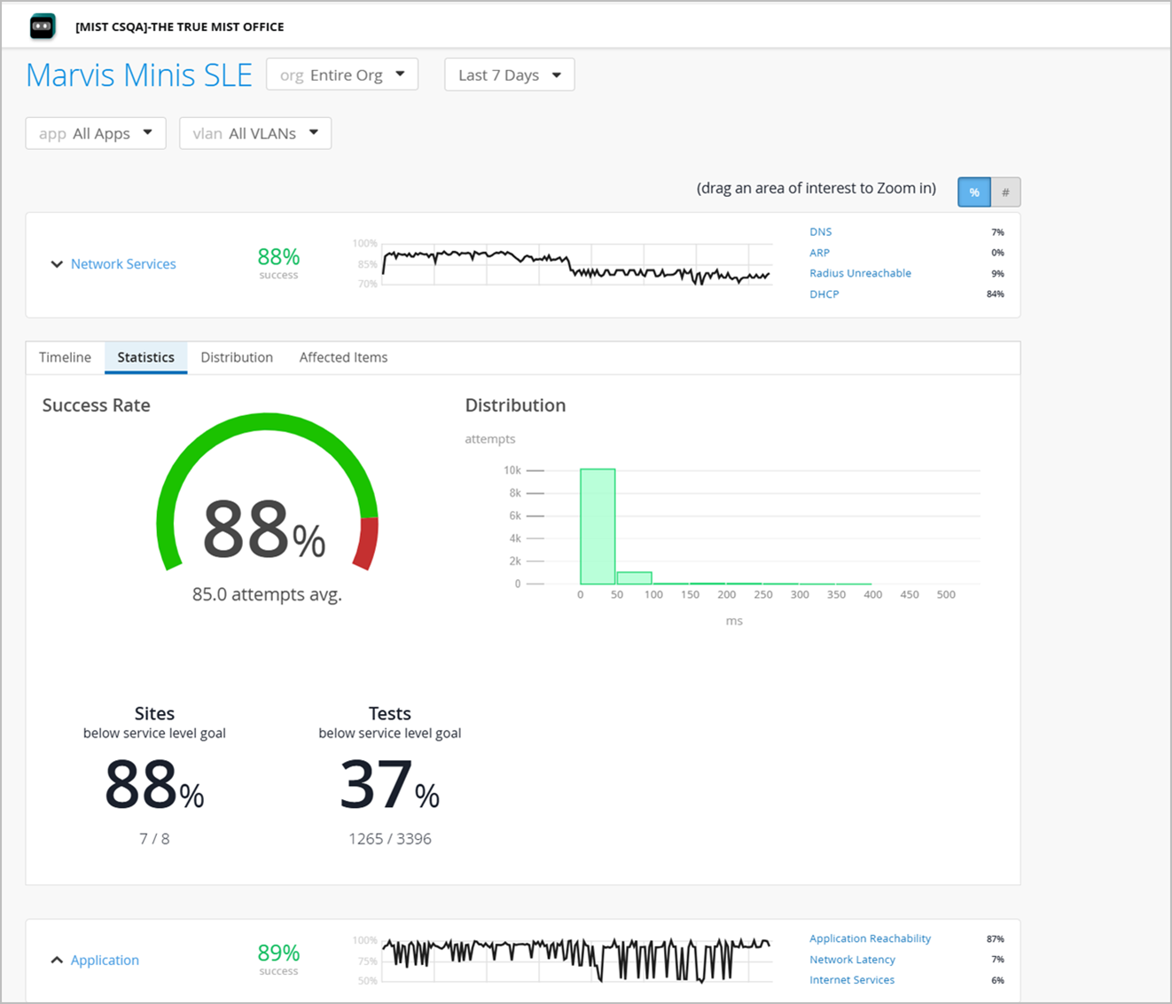The image size is (1172, 1004).
Task: Collapse the Network Services chevron
Action: tap(57, 264)
